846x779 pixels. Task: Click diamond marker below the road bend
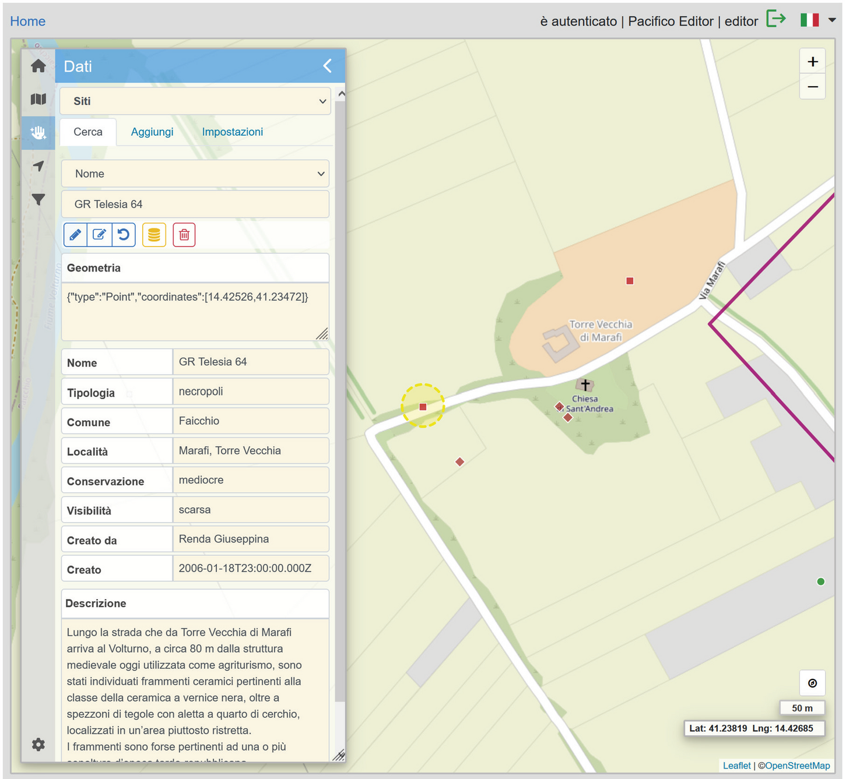point(460,462)
